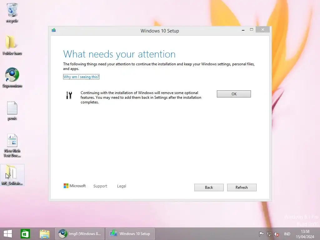Select the text file above the New Rich Text Doc icon
Screen dimensions: 320x240
[x=12, y=111]
